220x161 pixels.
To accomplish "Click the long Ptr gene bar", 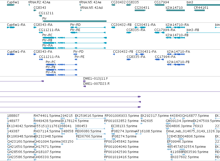I will point(74,21).
